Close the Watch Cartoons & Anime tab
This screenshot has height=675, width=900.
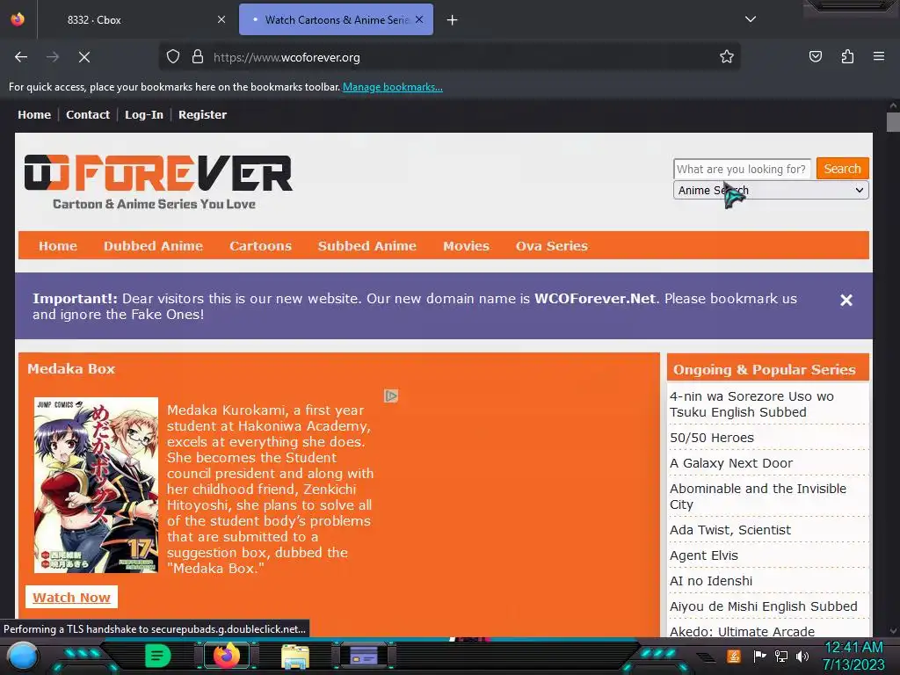point(419,19)
